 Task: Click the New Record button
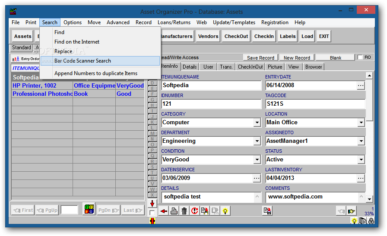click(x=297, y=58)
